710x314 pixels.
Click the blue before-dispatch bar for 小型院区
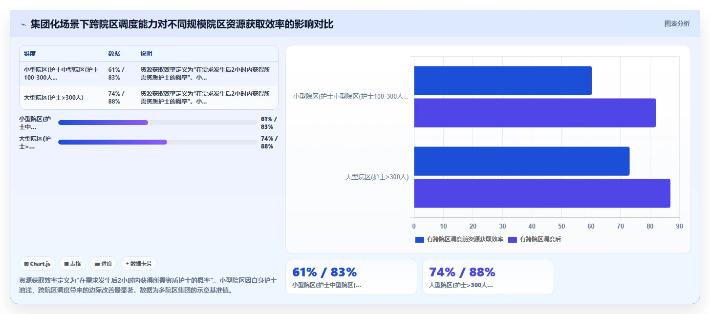[x=503, y=81]
